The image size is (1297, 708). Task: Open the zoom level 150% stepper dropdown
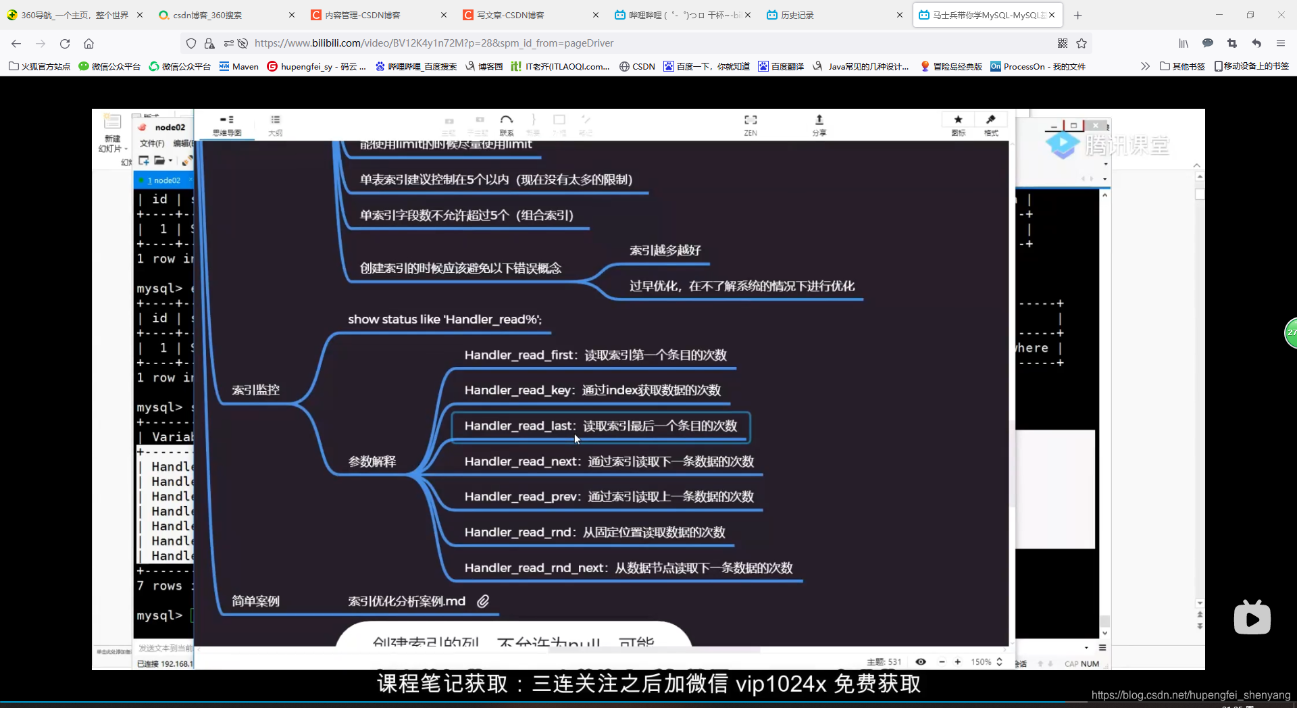[x=999, y=662]
